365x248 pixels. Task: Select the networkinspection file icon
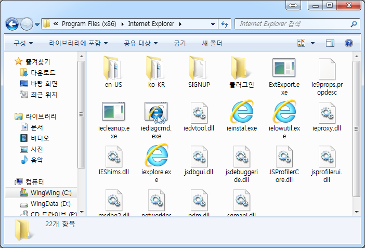tap(157, 200)
